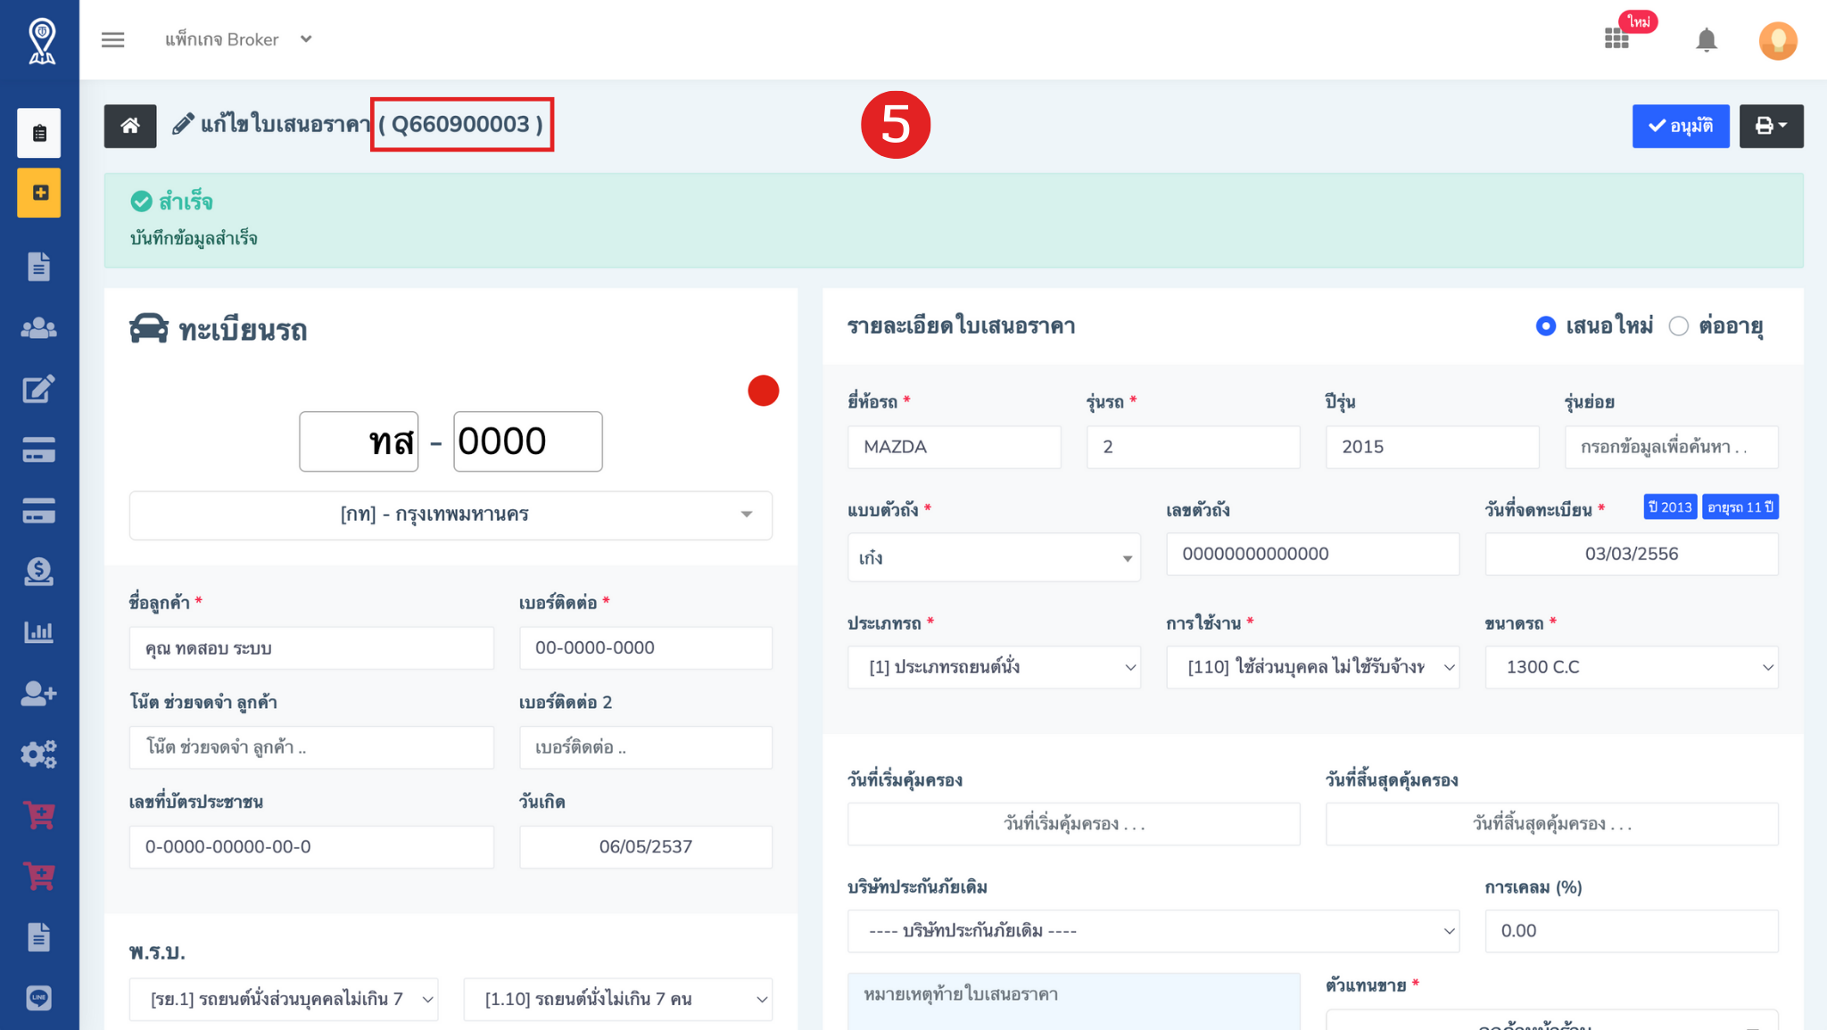The height and width of the screenshot is (1030, 1827).
Task: Click the วันที่จดทะเบียน date field
Action: pos(1632,554)
